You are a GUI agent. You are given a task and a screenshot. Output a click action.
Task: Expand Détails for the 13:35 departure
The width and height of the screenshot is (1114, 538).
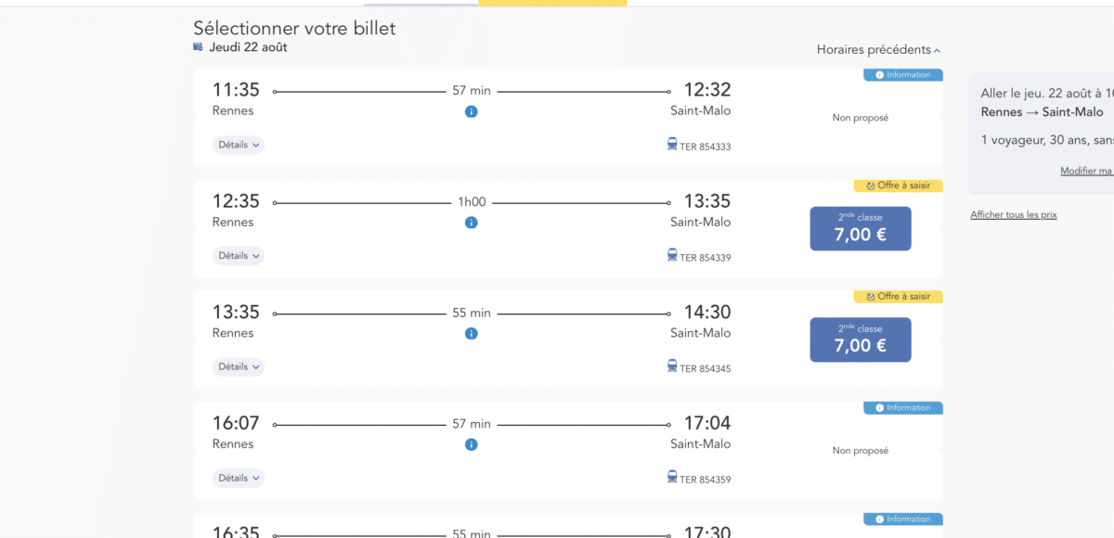coord(239,366)
